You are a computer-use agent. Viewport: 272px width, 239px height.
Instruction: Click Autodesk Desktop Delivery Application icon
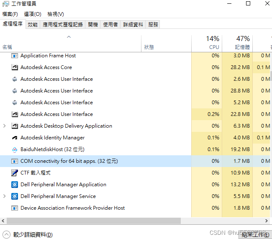pyautogui.click(x=15, y=126)
